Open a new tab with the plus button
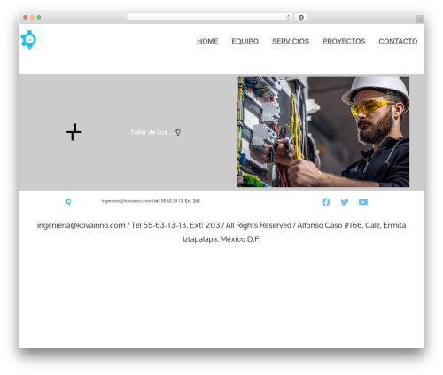 (420, 20)
